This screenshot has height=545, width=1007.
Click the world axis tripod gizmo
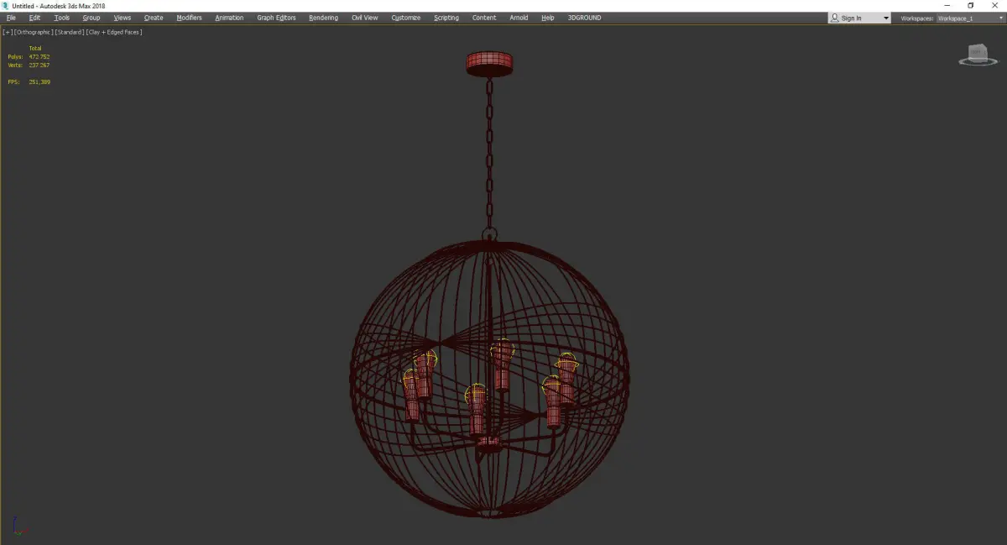pyautogui.click(x=19, y=527)
